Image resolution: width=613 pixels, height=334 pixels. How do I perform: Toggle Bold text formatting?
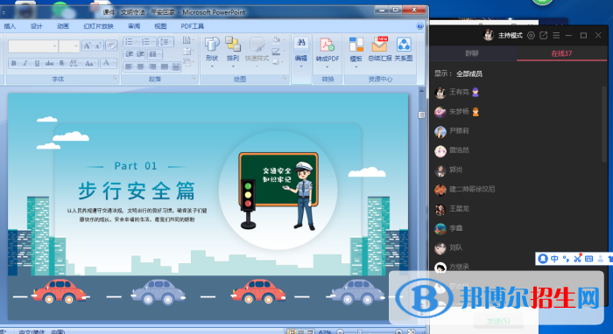(14, 63)
